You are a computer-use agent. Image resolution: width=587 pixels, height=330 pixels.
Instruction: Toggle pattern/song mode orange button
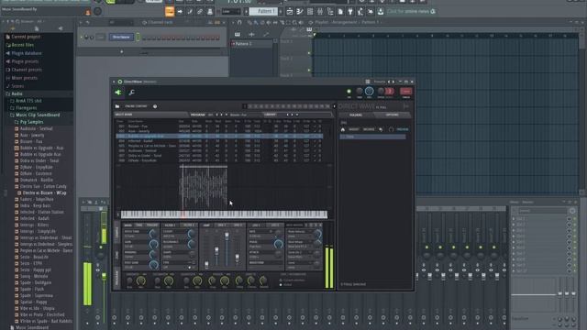click(170, 12)
